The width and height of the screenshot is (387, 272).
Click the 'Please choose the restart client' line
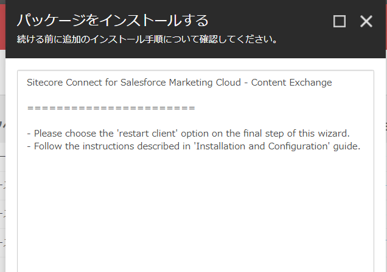pyautogui.click(x=188, y=134)
